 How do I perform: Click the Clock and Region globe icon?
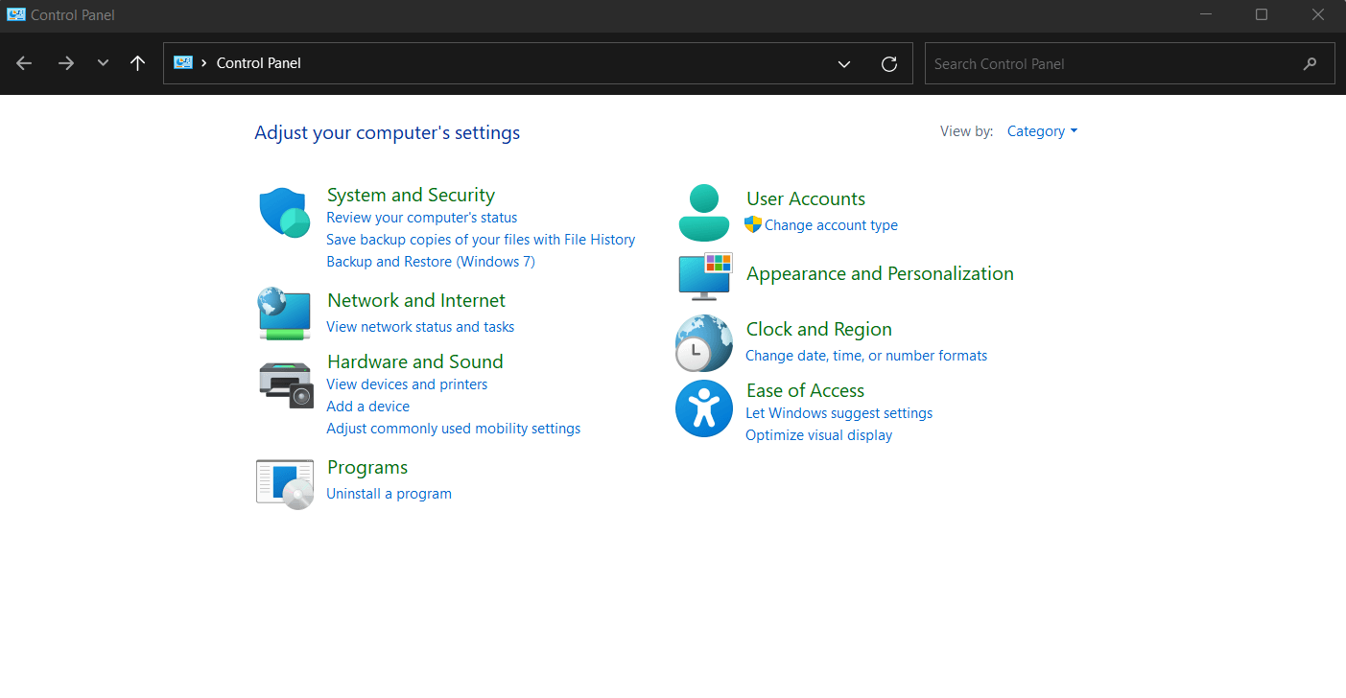tap(704, 342)
